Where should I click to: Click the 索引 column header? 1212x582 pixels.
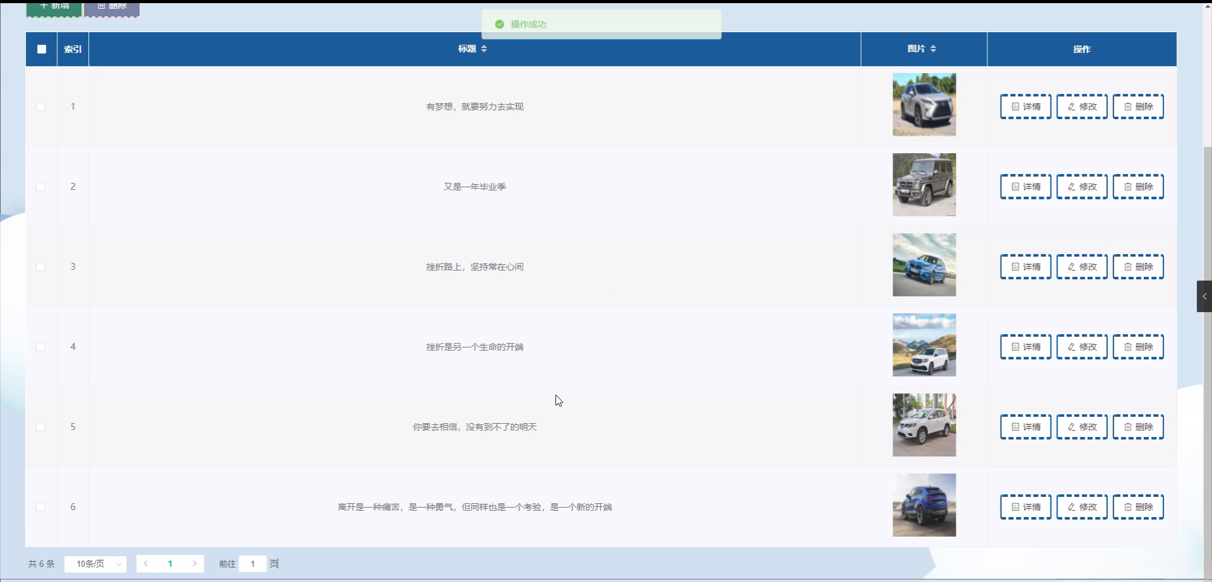pyautogui.click(x=73, y=49)
